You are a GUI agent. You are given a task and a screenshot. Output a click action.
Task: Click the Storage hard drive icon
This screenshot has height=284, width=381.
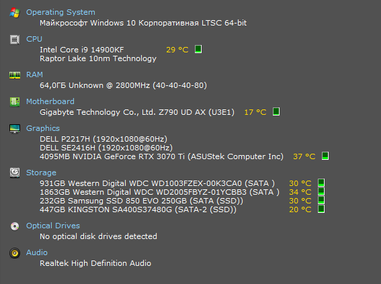[x=15, y=173]
